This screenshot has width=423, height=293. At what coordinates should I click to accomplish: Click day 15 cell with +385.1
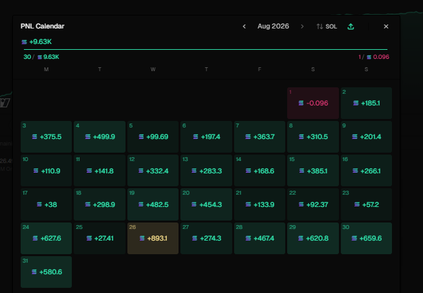click(313, 171)
